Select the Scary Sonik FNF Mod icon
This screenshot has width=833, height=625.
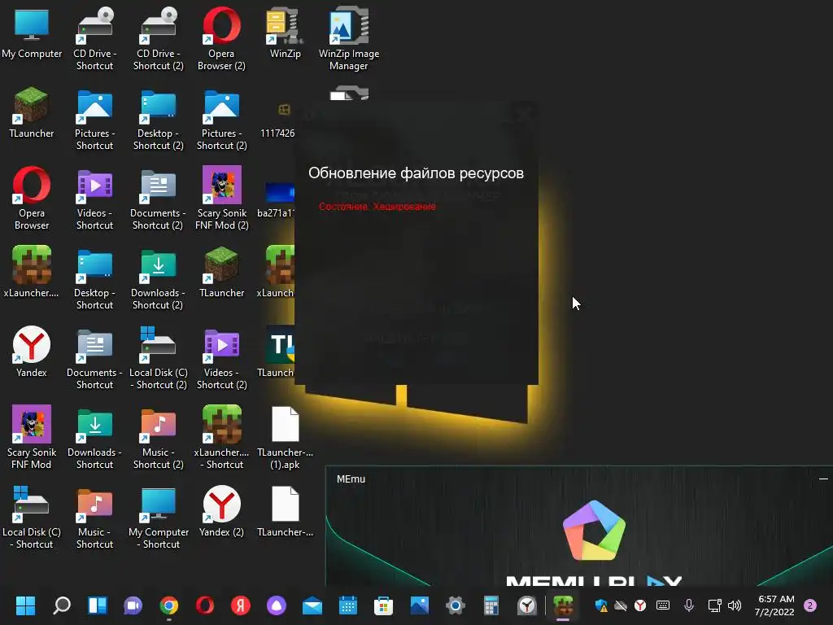[32, 437]
